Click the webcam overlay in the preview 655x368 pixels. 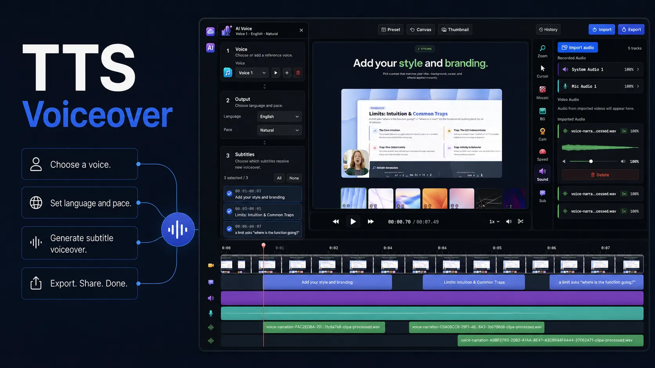pos(355,163)
